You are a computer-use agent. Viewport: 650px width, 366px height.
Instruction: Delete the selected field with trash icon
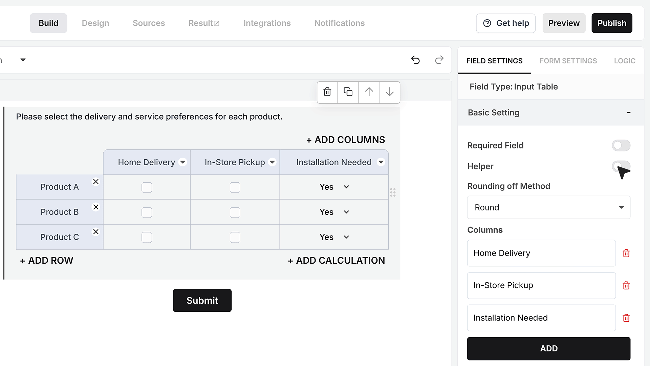(x=327, y=92)
